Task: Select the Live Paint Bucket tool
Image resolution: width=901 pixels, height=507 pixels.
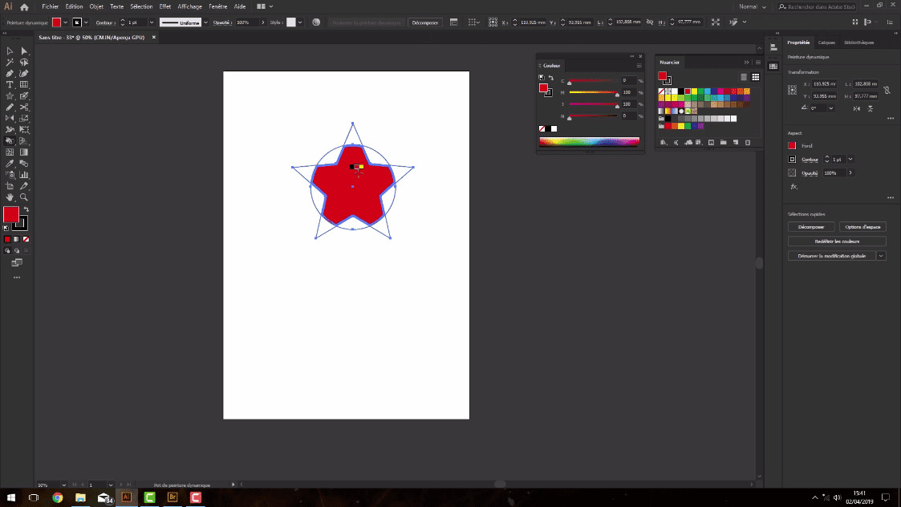Action: (9, 140)
